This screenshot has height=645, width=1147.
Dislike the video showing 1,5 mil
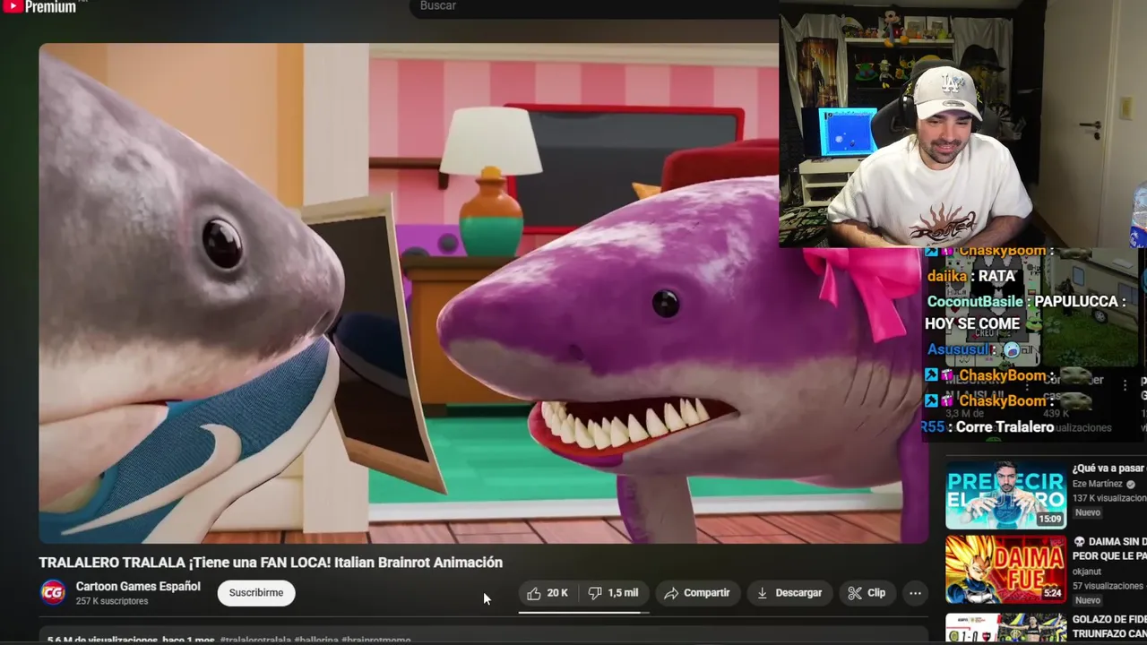click(x=614, y=593)
